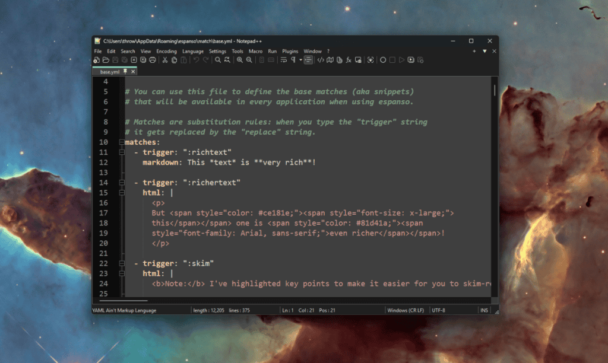The height and width of the screenshot is (363, 608).
Task: Click the Windows (CR LF) status field
Action: tap(406, 310)
